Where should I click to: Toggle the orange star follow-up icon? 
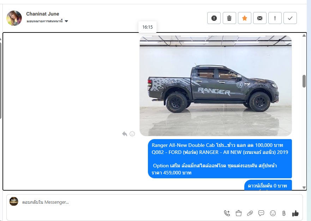[245, 18]
